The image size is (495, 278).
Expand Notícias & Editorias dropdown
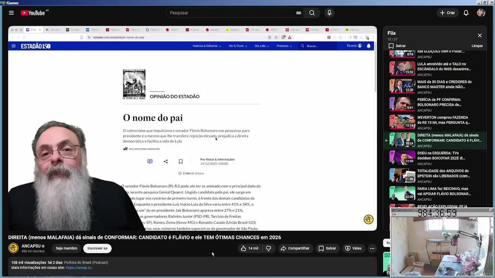(207, 46)
